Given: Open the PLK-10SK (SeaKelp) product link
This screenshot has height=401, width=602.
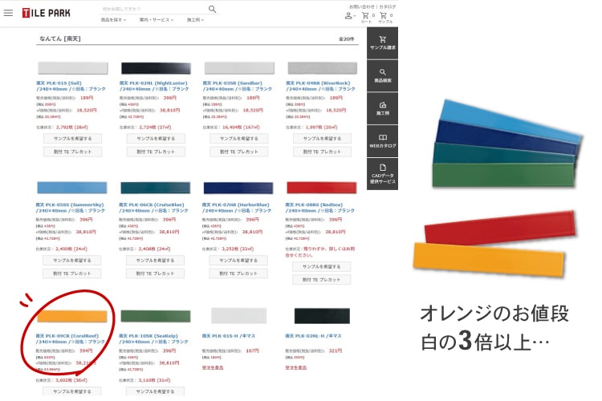Looking at the screenshot, I should pyautogui.click(x=153, y=338).
